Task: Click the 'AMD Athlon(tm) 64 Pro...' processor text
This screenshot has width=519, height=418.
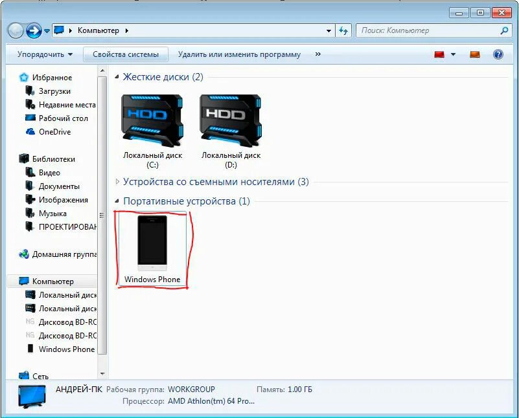Action: click(211, 401)
